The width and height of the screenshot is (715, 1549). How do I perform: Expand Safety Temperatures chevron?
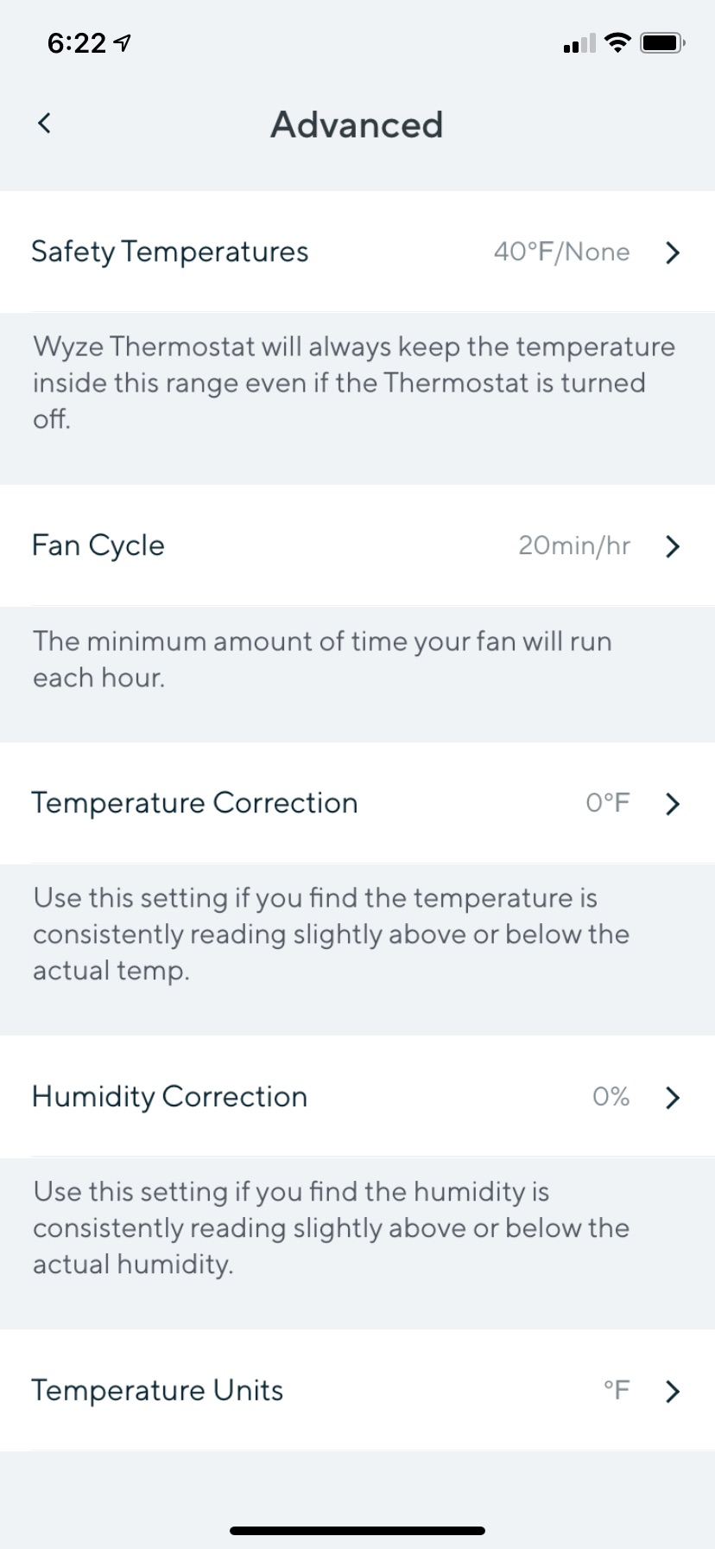673,252
